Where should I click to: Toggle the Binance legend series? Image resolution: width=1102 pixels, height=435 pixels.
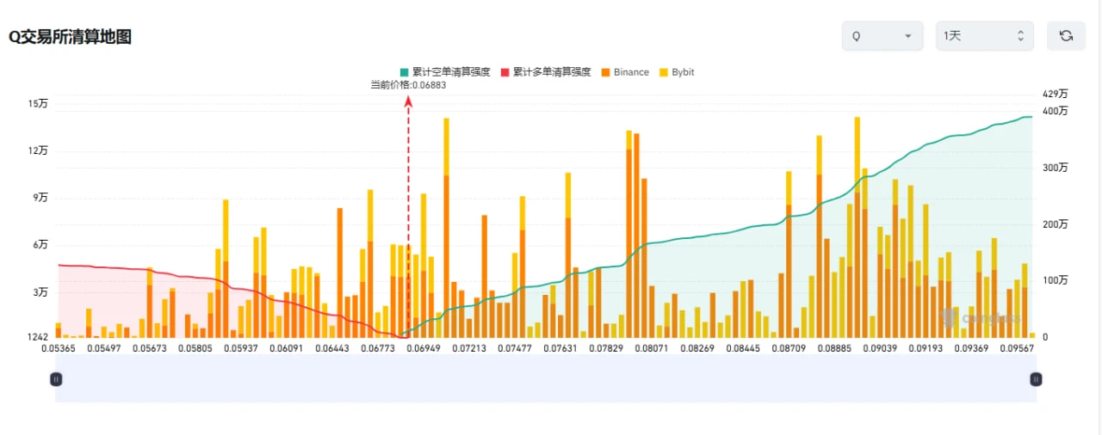click(x=625, y=72)
